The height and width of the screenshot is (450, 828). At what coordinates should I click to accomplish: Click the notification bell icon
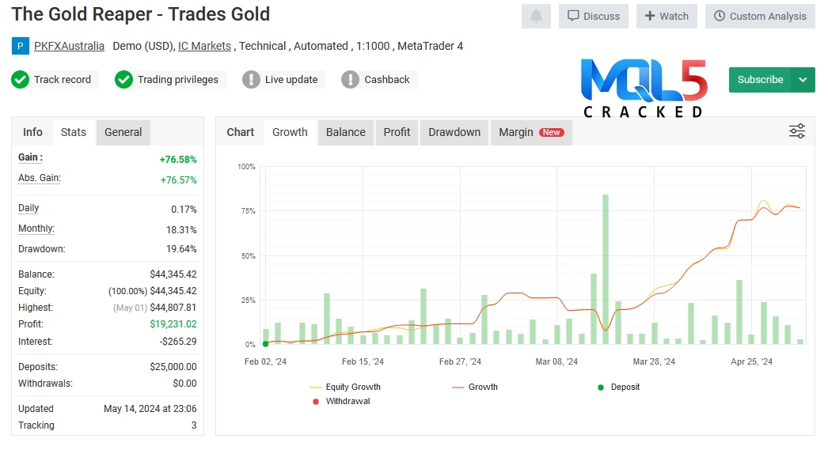[x=536, y=16]
